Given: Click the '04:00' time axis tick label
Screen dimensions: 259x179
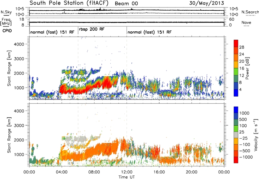Looking at the screenshot, I should pos(62,172).
